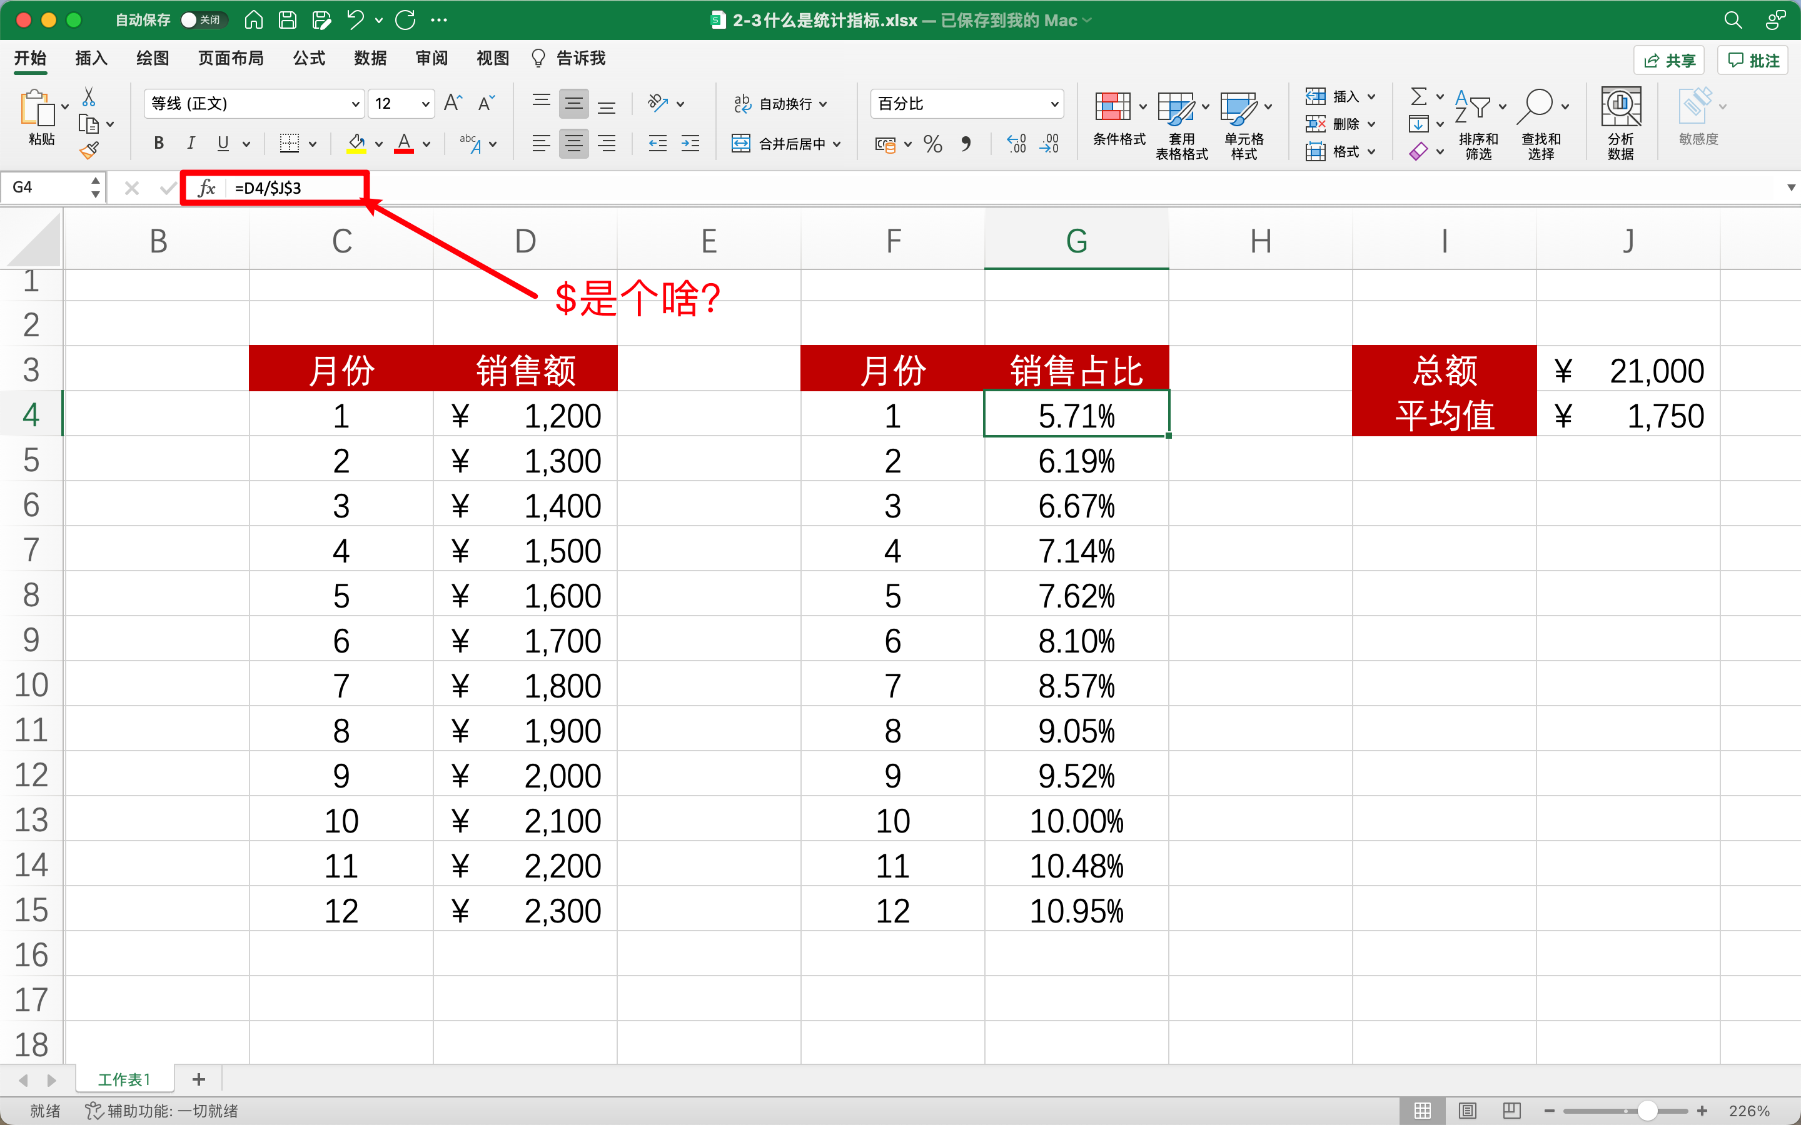Toggle italic formatting with I button
Viewport: 1801px width, 1125px height.
click(191, 144)
